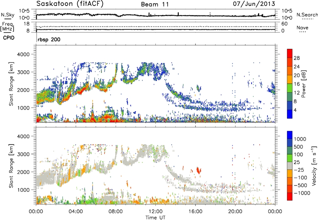Click the '16:00' time axis label
Image resolution: width=318 pixels, height=220 pixels.
[195, 212]
